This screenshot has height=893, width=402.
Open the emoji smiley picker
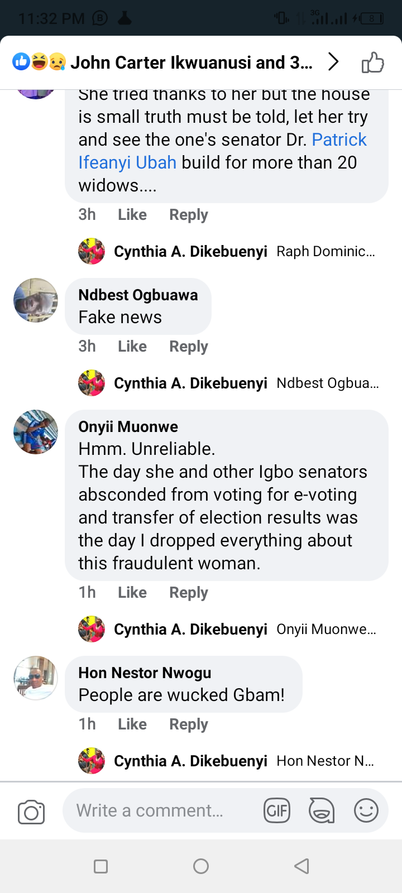[366, 810]
